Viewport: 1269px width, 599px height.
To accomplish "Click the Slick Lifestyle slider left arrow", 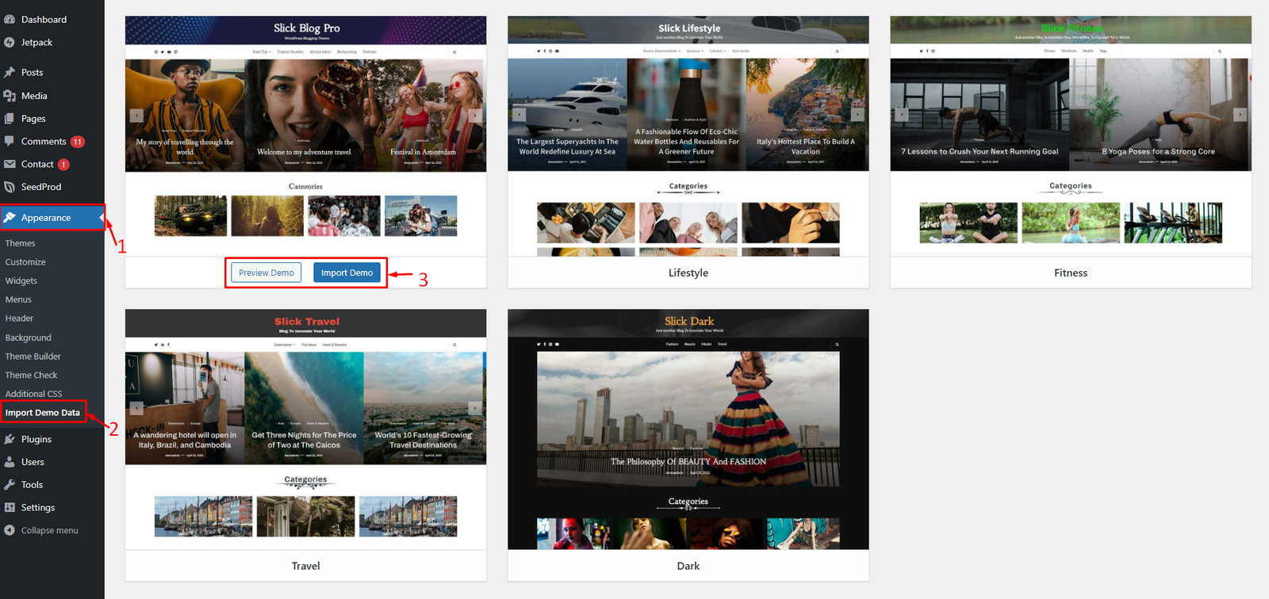I will click(519, 114).
